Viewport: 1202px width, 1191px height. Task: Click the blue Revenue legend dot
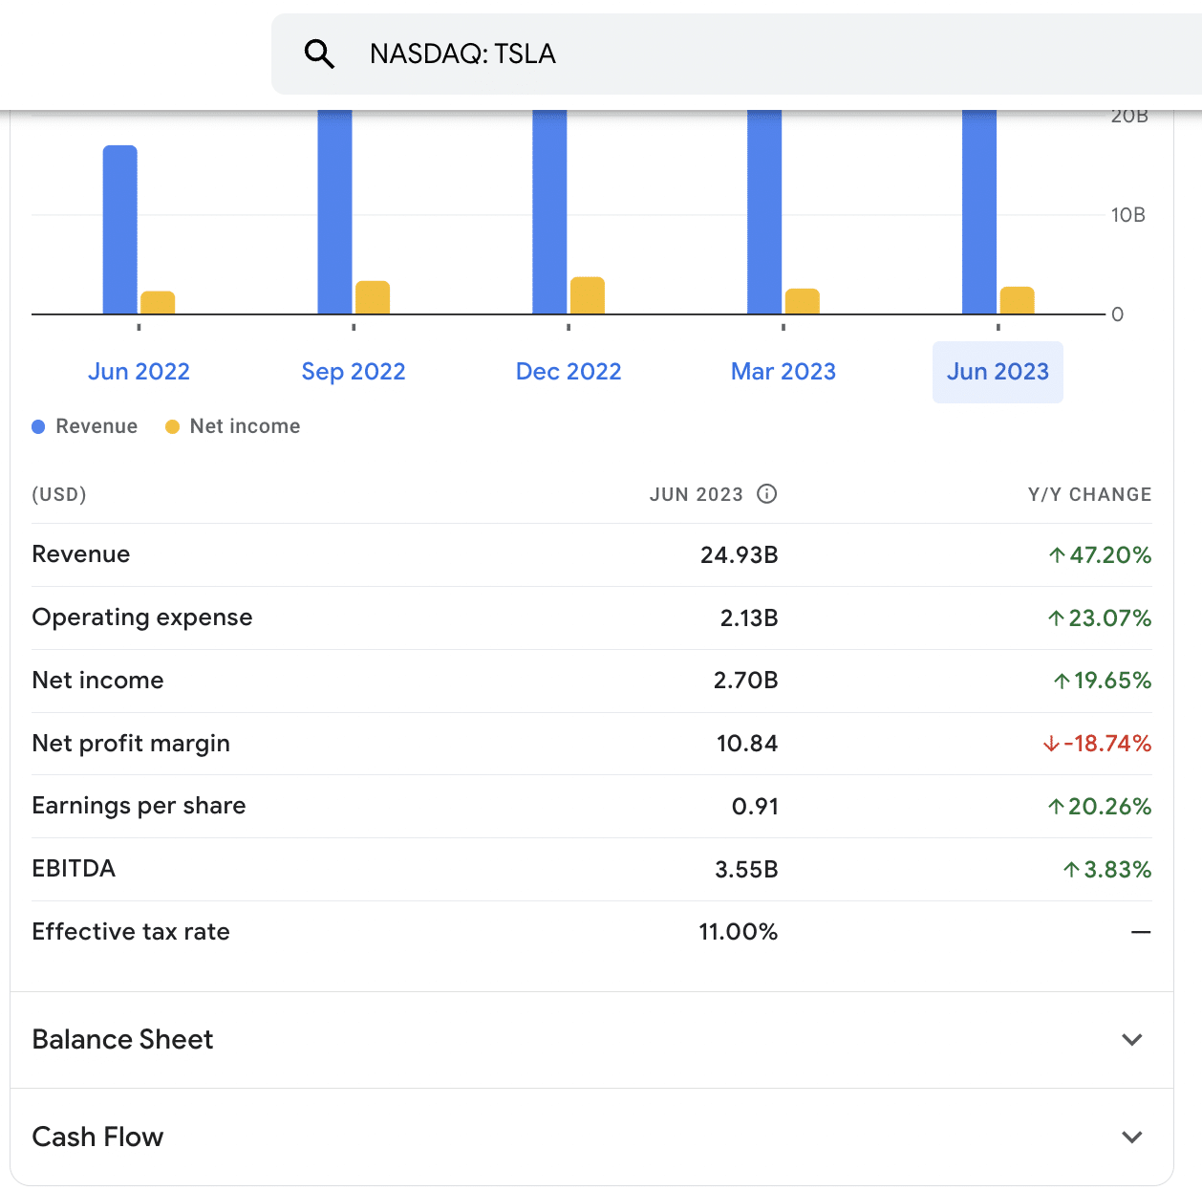(38, 426)
